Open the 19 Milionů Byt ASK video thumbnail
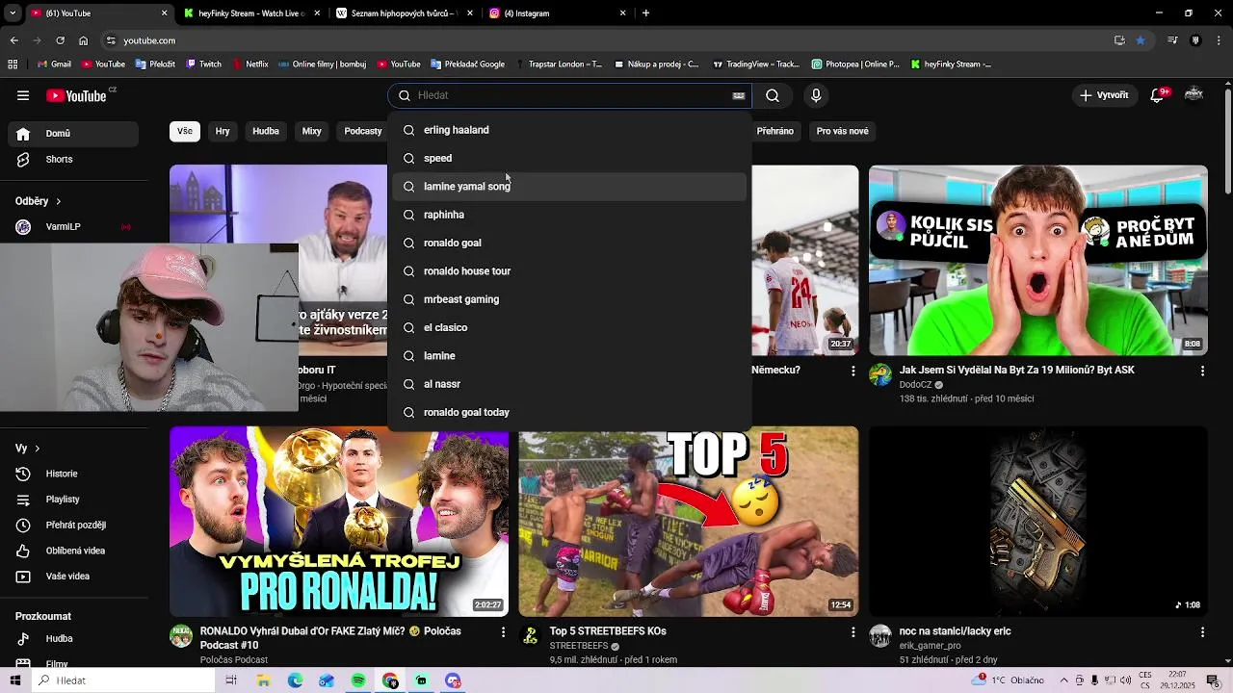 pyautogui.click(x=1037, y=260)
